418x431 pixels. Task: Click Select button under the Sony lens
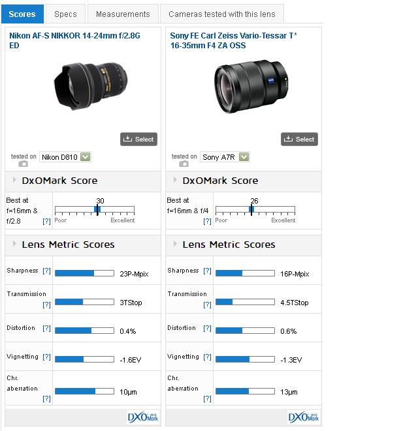point(299,139)
